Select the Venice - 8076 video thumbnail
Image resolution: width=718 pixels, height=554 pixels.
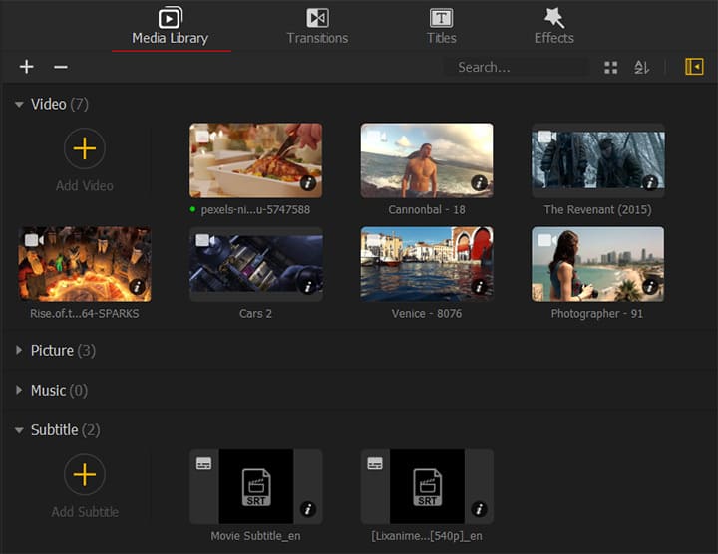tap(427, 263)
